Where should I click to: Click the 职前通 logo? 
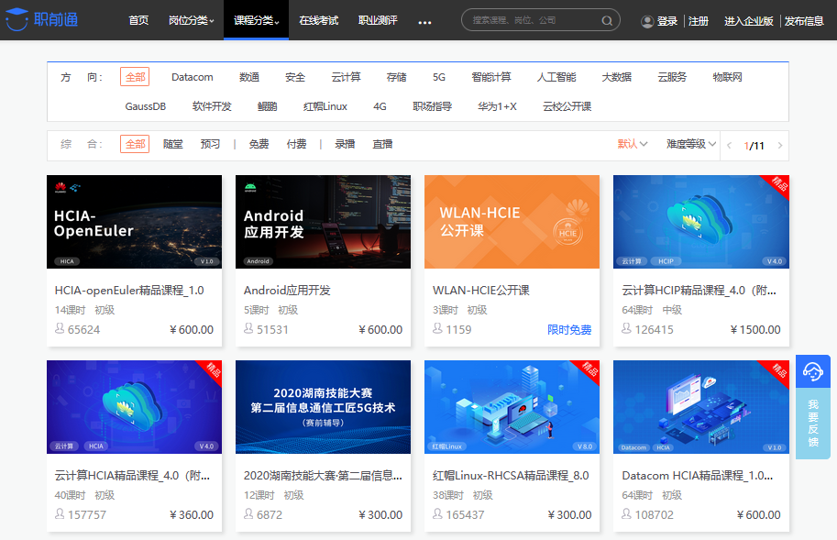pos(41,20)
